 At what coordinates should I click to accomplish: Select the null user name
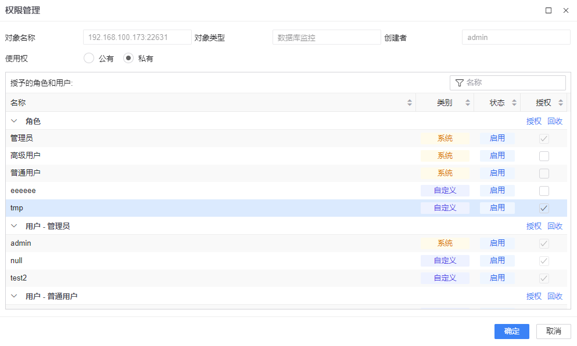pyautogui.click(x=16, y=260)
